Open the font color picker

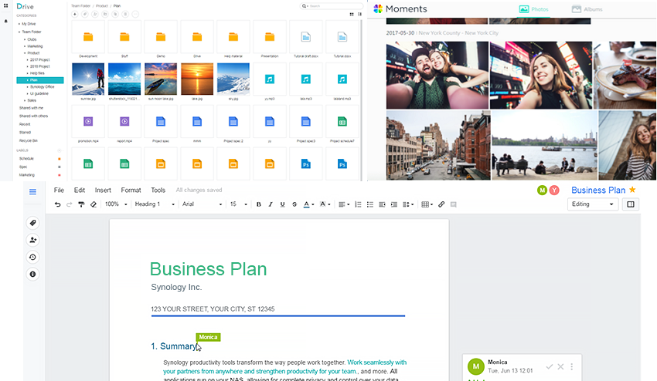coord(308,204)
